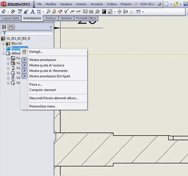Select the Balloon tool
The width and height of the screenshot is (188, 176).
pyautogui.click(x=49, y=12)
